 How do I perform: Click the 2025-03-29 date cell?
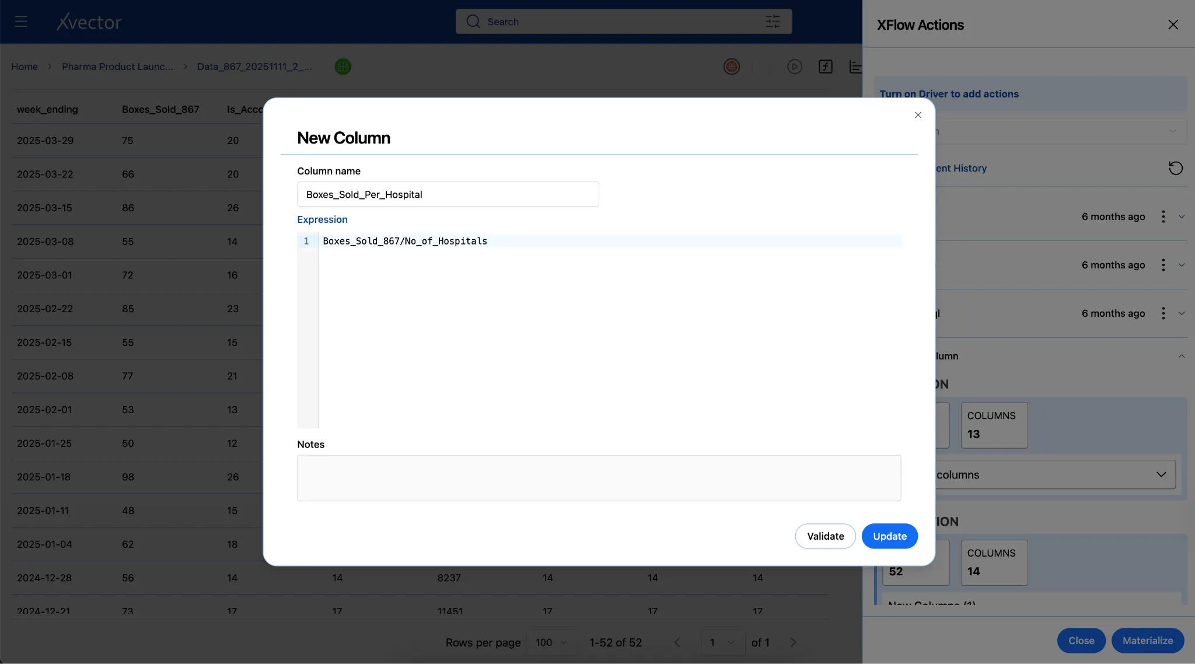point(46,141)
